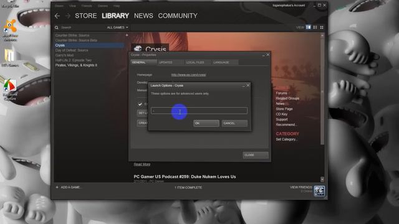This screenshot has width=399, height=224.
Task: Open the friends avatar thumbnail
Action: coord(319,191)
